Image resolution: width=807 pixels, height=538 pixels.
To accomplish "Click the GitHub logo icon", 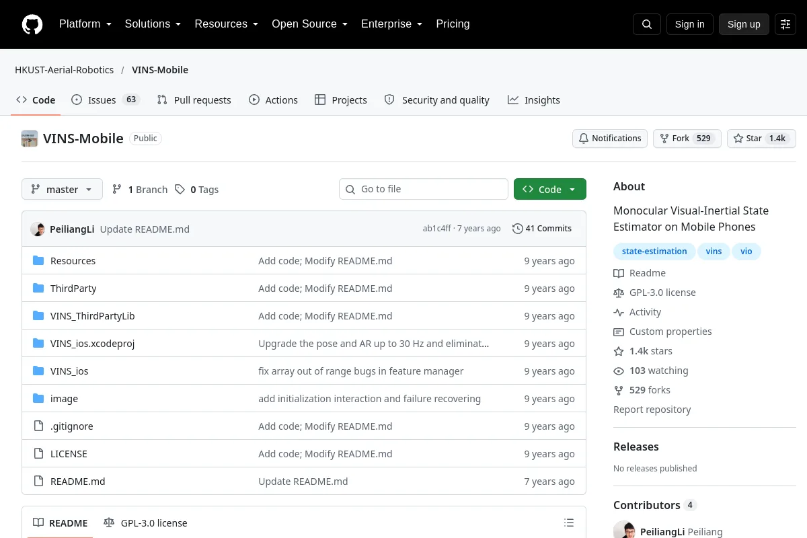I will point(32,24).
